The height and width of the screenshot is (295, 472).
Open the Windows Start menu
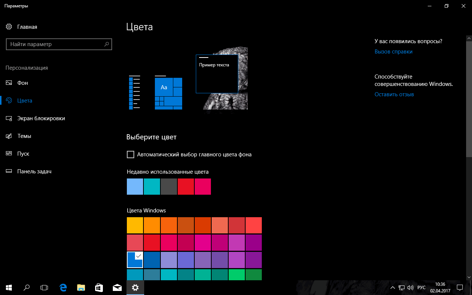click(x=9, y=288)
